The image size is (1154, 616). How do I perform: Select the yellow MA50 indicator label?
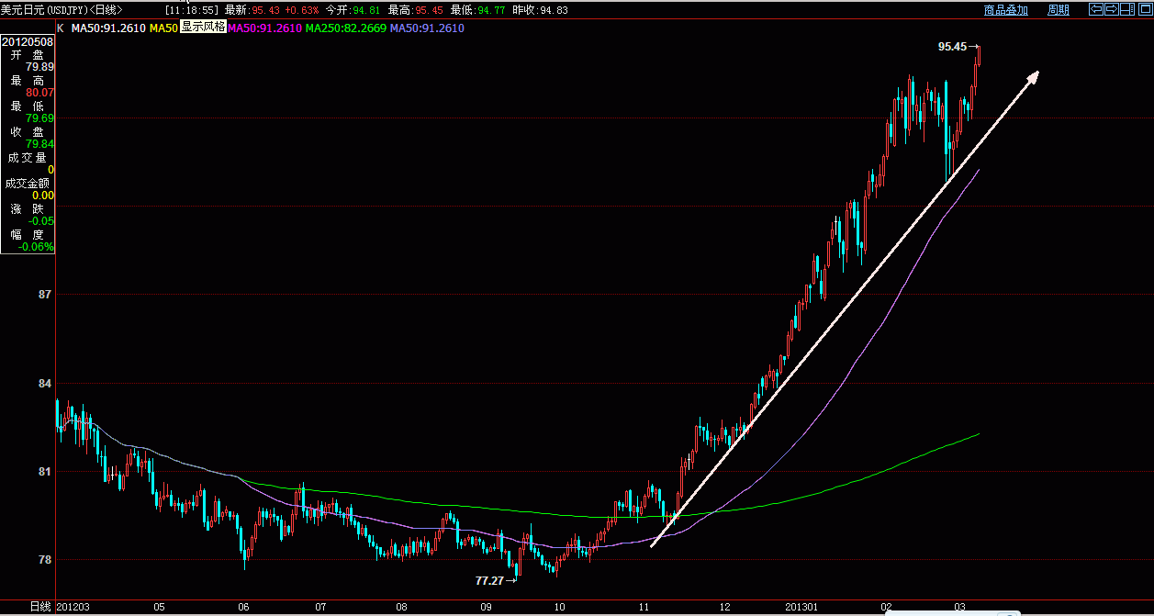click(x=163, y=28)
